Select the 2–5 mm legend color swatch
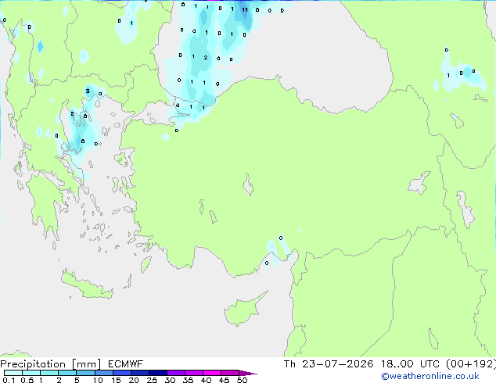496x383 pixels. (67, 373)
